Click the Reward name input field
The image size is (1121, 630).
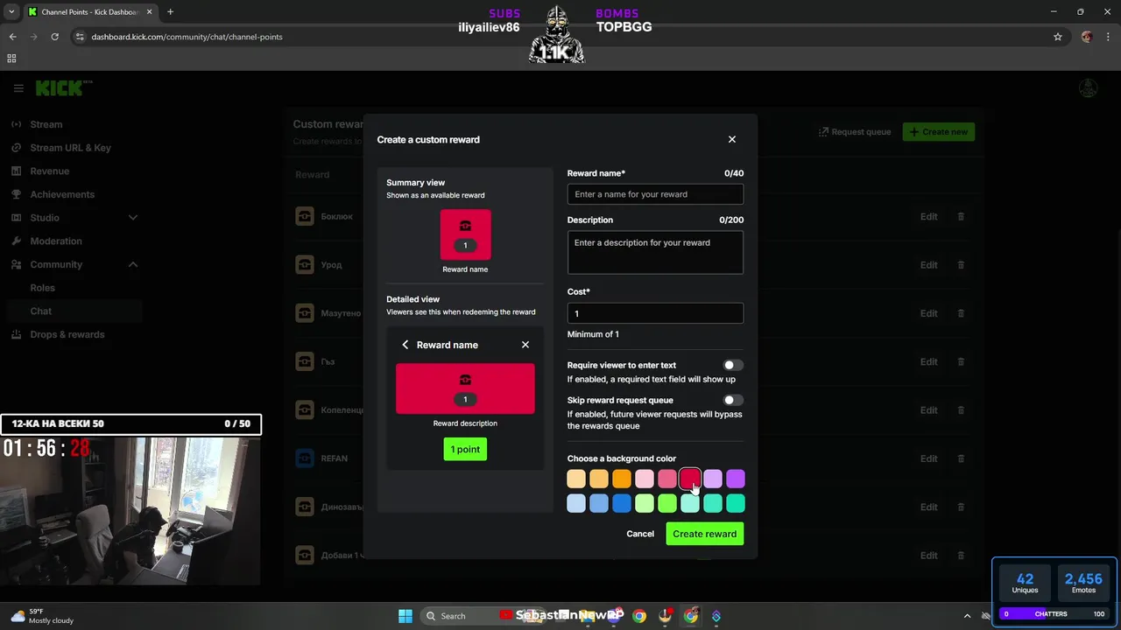coord(655,194)
